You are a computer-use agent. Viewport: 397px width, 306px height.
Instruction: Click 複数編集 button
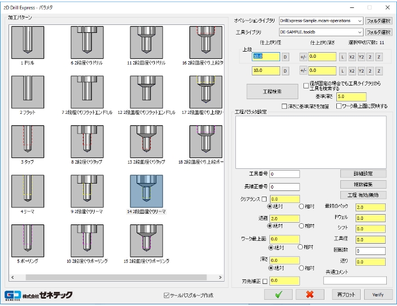pos(363,184)
